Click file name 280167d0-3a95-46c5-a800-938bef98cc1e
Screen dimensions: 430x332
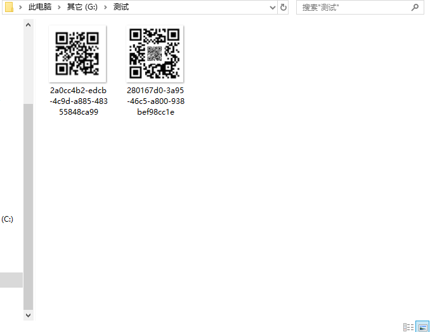(x=155, y=101)
